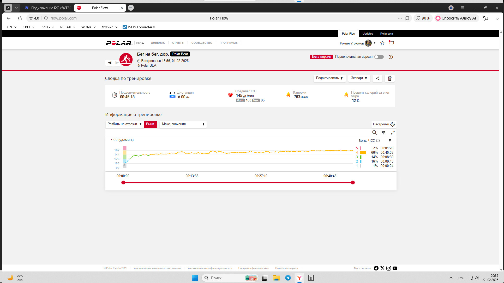Toggle the Выкл. laps button
The image size is (504, 283).
point(151,124)
